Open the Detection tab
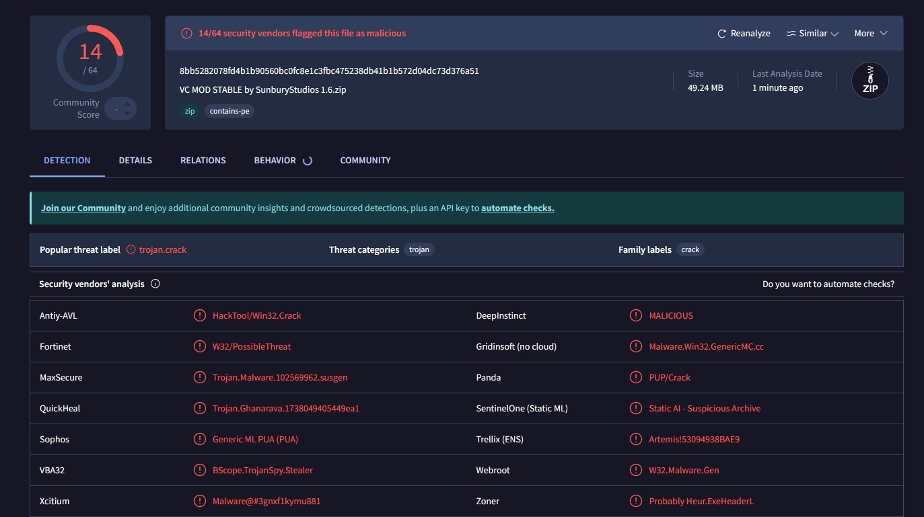 click(67, 161)
